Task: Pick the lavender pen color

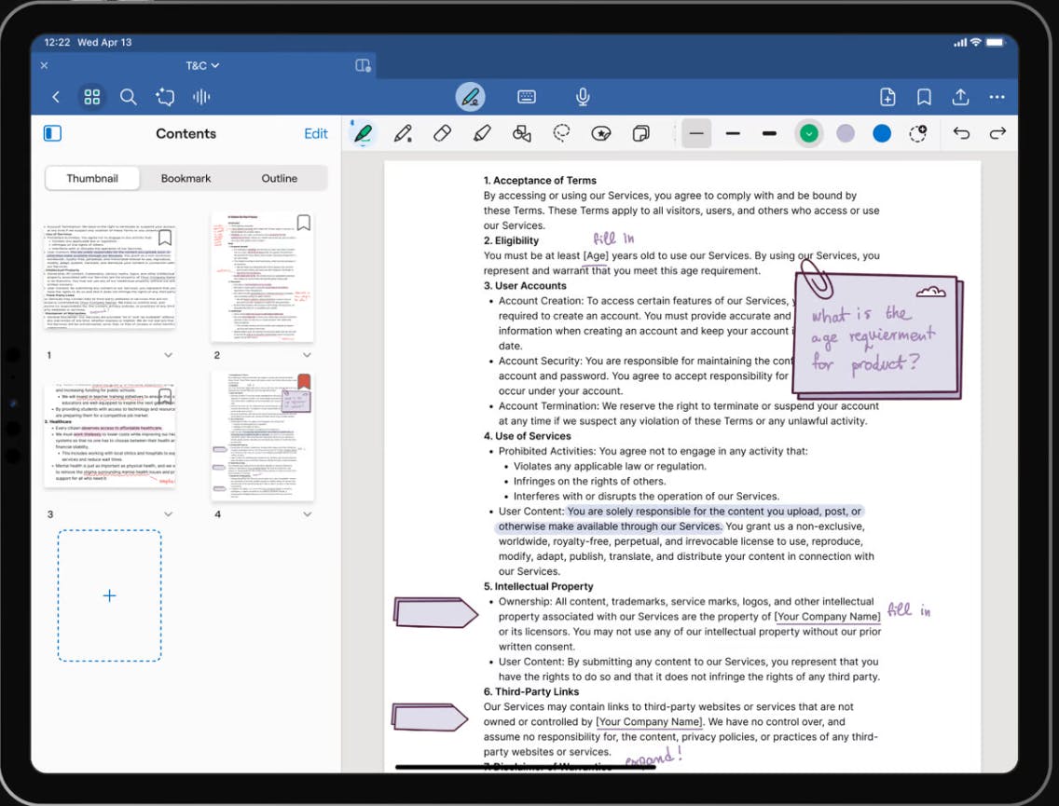Action: pos(845,133)
